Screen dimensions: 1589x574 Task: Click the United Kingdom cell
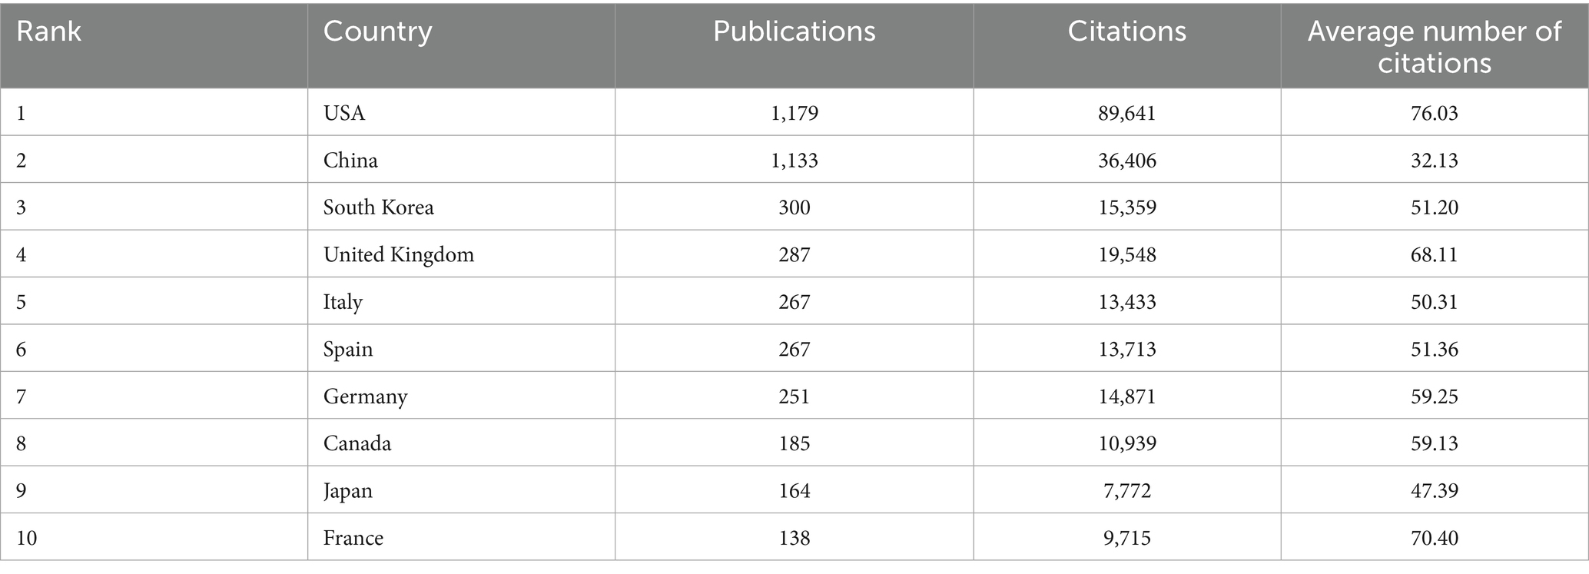click(398, 254)
